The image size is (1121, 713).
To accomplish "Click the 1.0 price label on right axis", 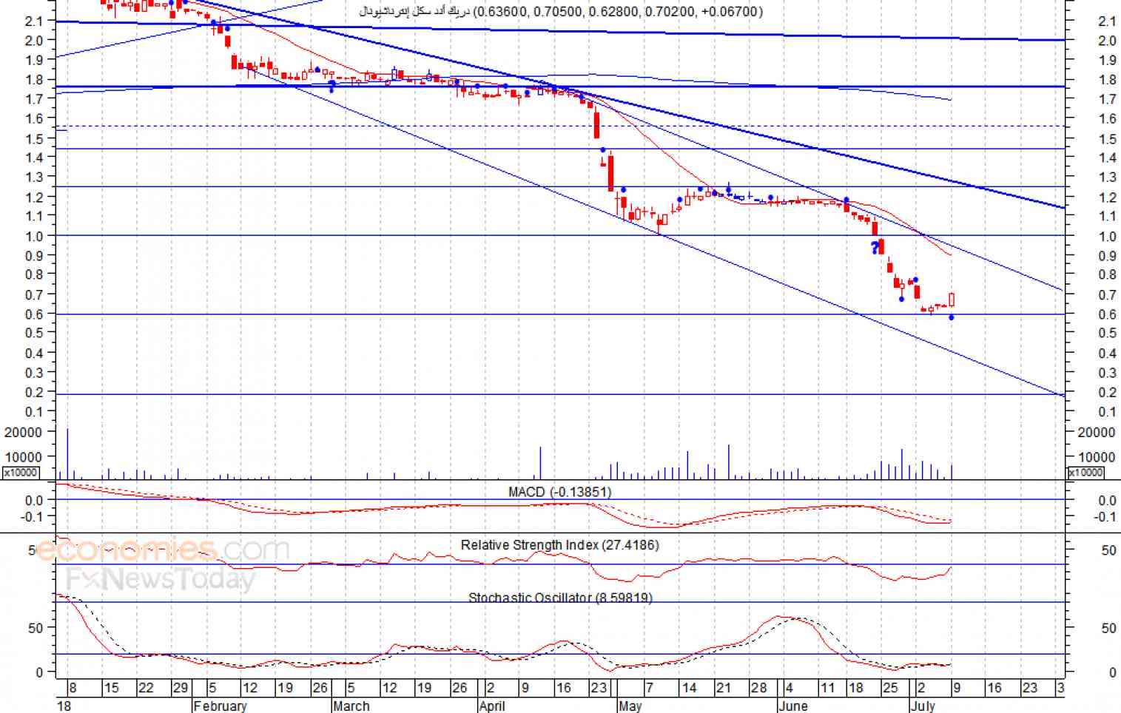I will (x=1107, y=237).
